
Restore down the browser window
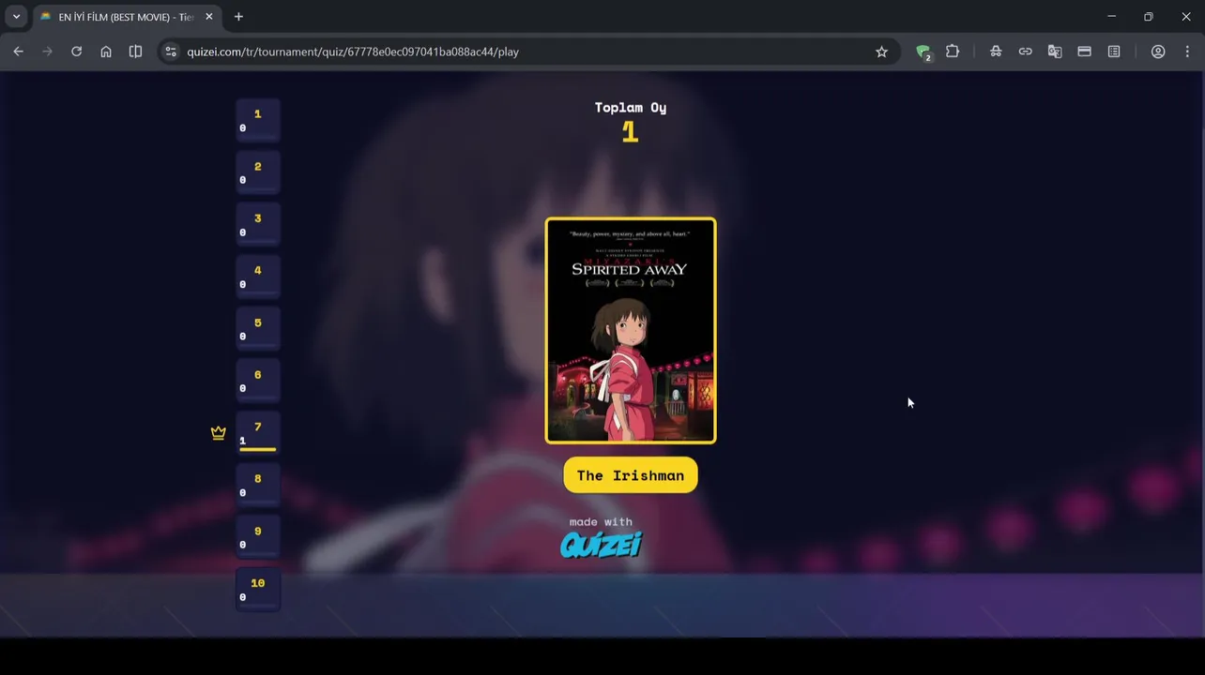[1149, 17]
